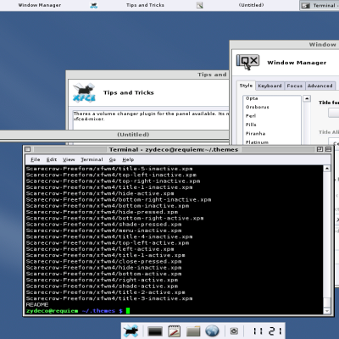
Task: Click the volume changer tip text
Action: pos(151,116)
